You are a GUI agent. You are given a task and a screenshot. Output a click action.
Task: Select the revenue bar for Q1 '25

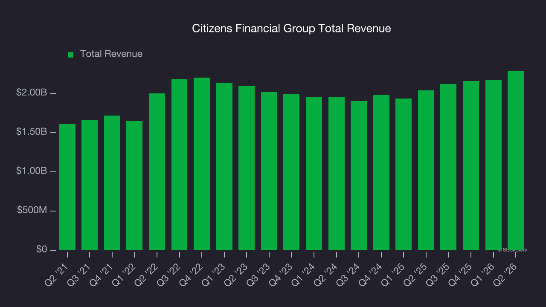click(x=404, y=174)
